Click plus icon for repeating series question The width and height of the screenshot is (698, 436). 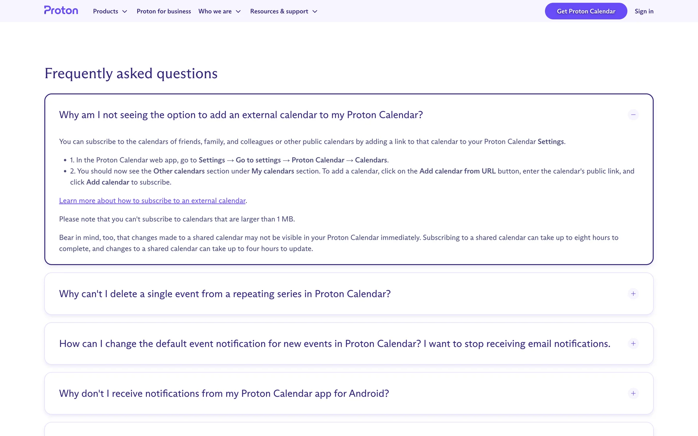633,294
